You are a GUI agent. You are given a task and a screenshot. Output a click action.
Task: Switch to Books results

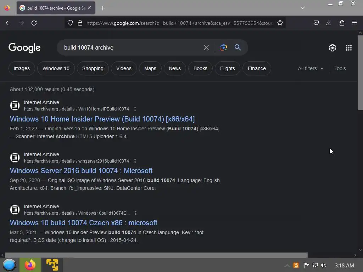tap(200, 68)
